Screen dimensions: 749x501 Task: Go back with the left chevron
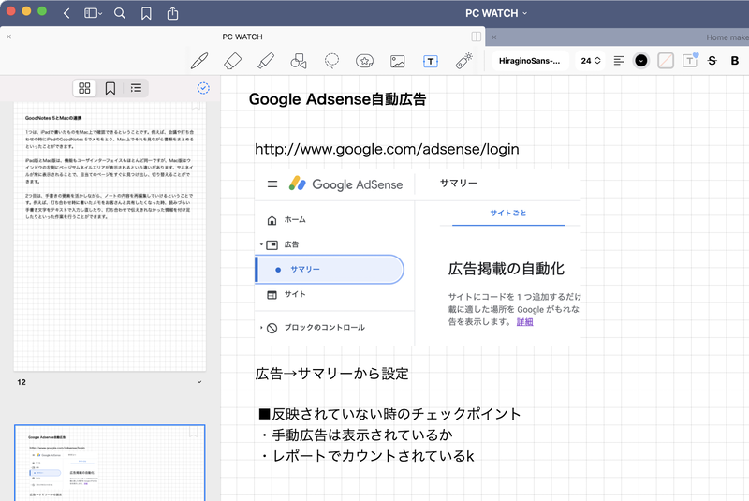66,13
